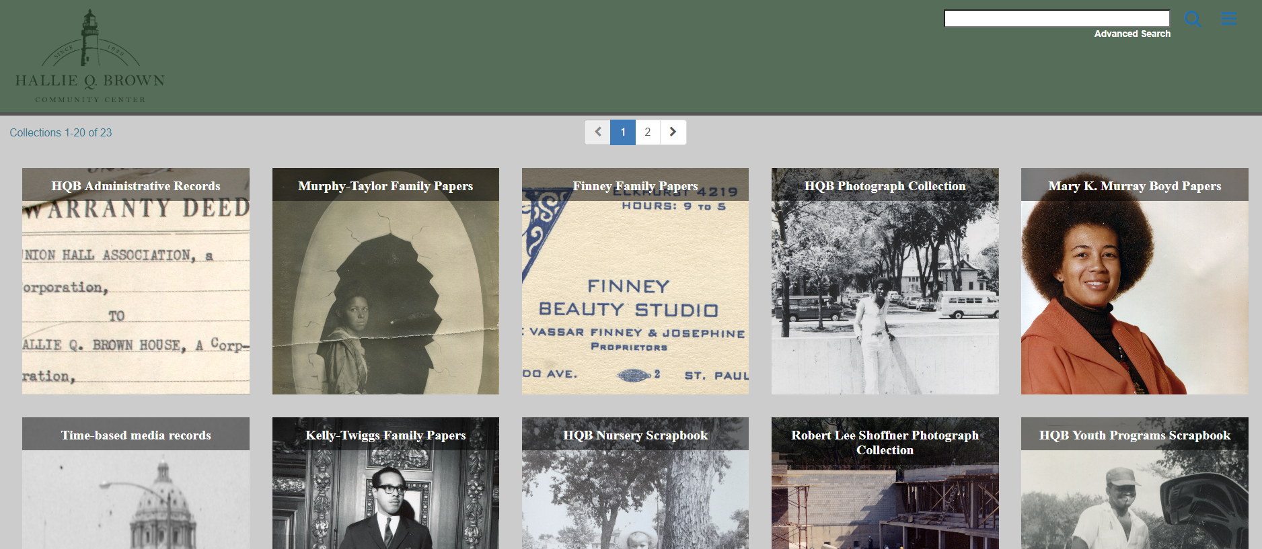Screen dimensions: 1262x549
Task: Go to next page arrow
Action: pos(673,132)
